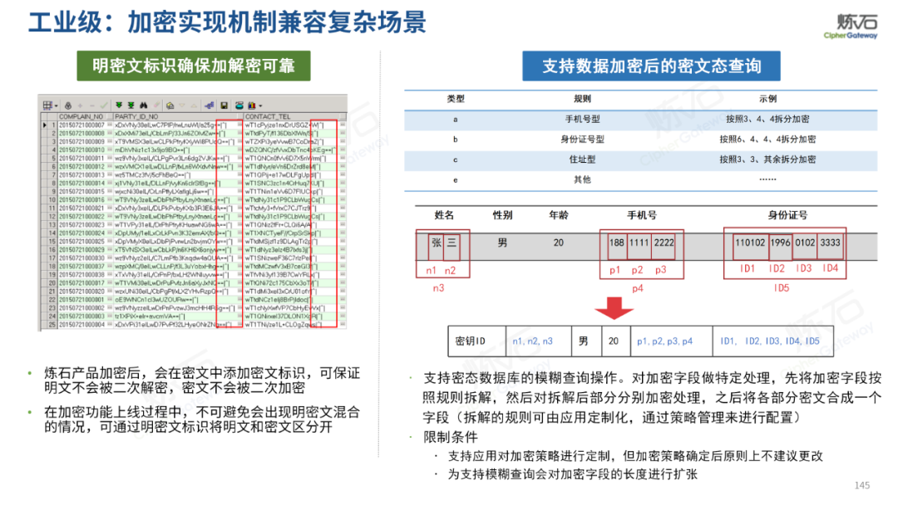Viewport: 898px width, 505px height.
Task: Click the current-row arrow indicator on row 1
Action: 44,125
